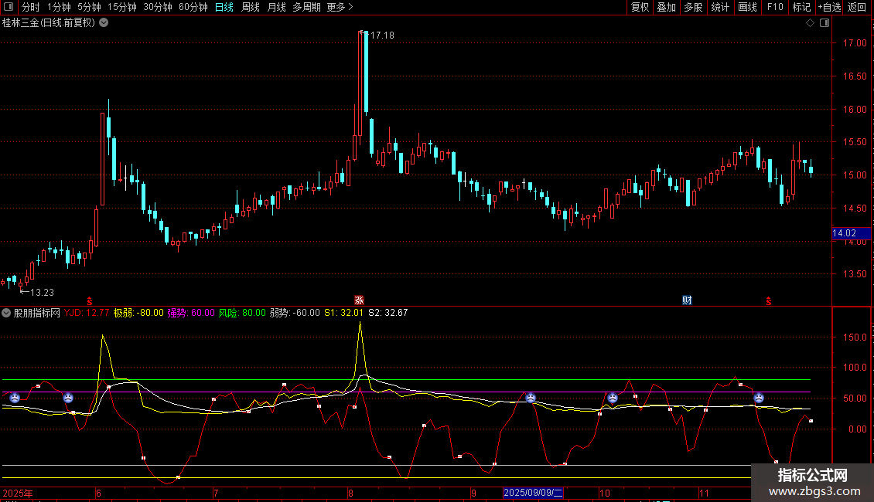The height and width of the screenshot is (502, 874).
Task: Click the last sad-face signal icon near November
Action: click(759, 398)
